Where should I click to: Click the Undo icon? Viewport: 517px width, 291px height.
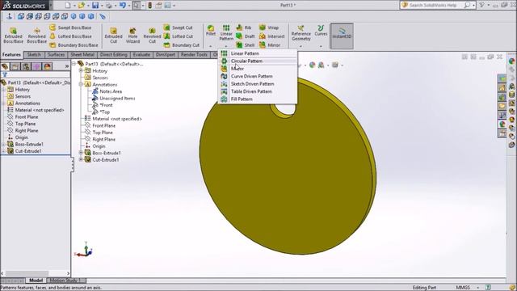pos(123,6)
